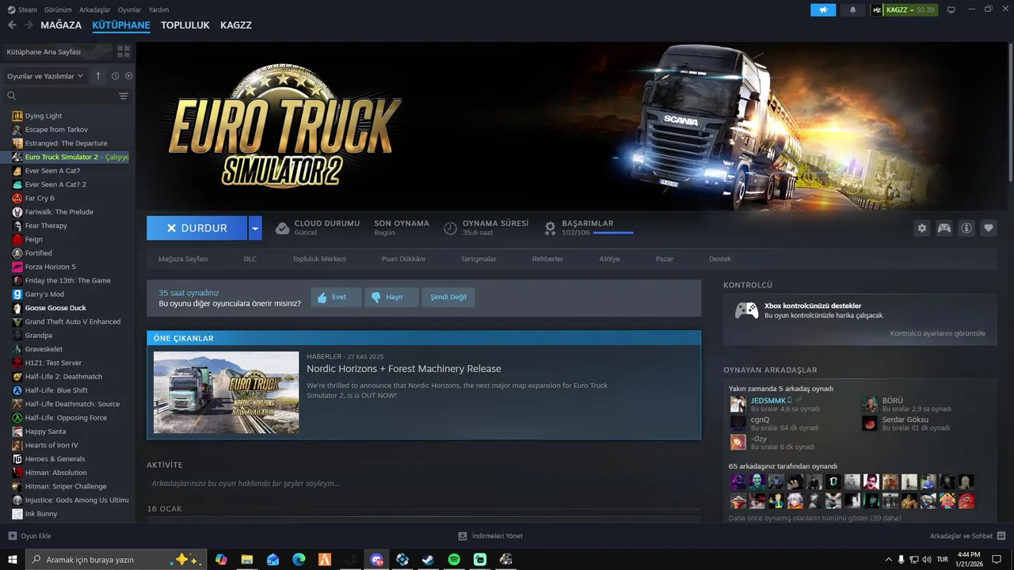Open friend Serdar Göksu's entry
Screen dimensions: 1014x570
point(906,424)
